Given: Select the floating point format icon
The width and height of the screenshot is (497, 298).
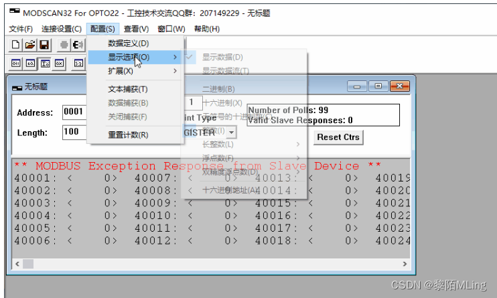Looking at the screenshot, I should pos(78,64).
